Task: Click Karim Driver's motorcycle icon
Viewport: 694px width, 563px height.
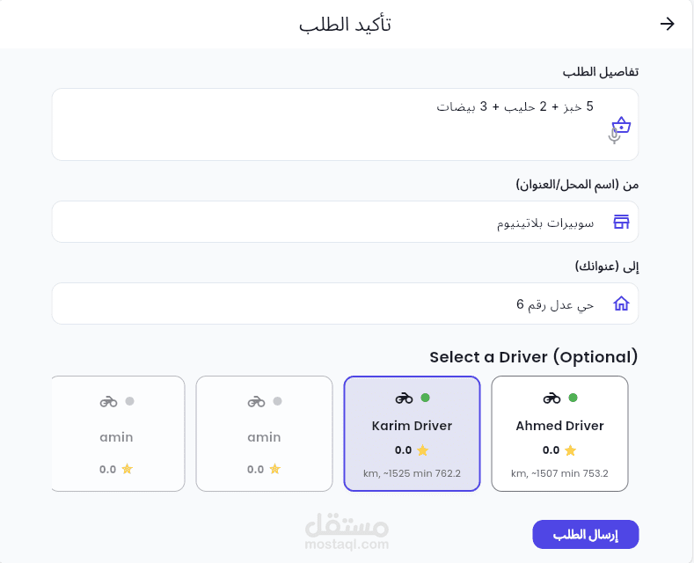Action: [x=404, y=398]
